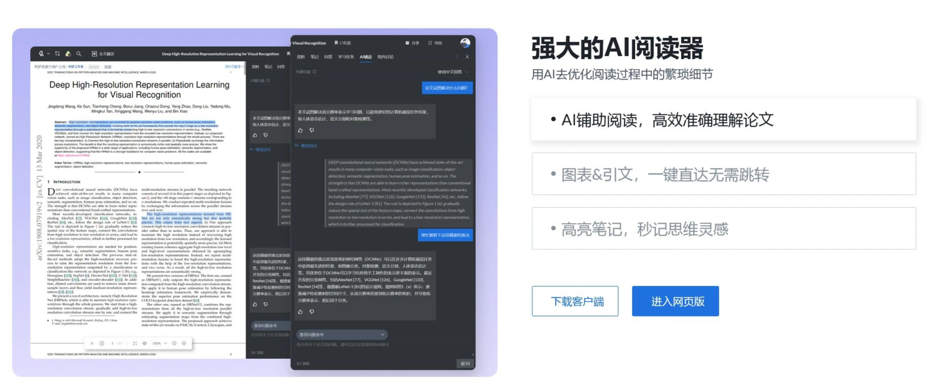Select the 高亮笔记,秒记思维灵感 feature card
933x388 pixels.
coord(723,228)
